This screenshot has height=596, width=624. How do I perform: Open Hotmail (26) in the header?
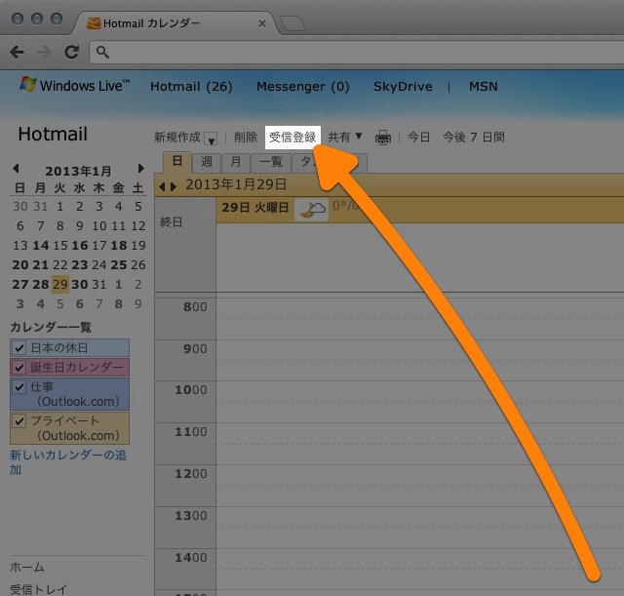pos(191,87)
